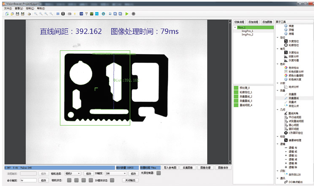Click the 导入参考图 button
The image size is (314, 186).
(x=171, y=167)
